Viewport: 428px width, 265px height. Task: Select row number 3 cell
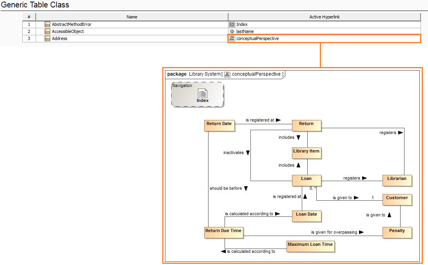tap(29, 38)
